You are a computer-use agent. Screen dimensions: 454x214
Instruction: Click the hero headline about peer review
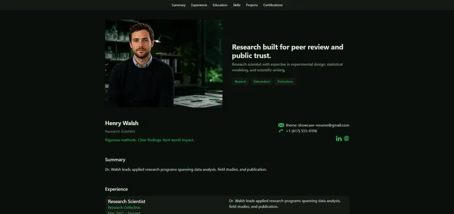288,51
